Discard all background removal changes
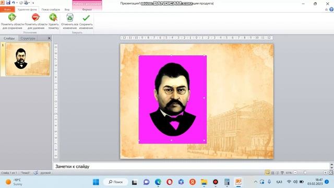This screenshot has height=188, width=334. 69,21
